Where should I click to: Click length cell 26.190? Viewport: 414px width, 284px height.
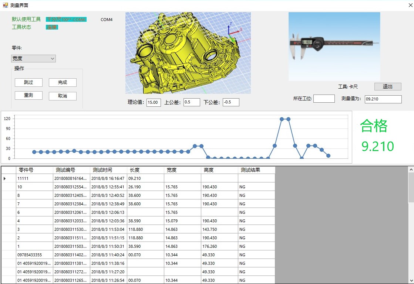145,187
